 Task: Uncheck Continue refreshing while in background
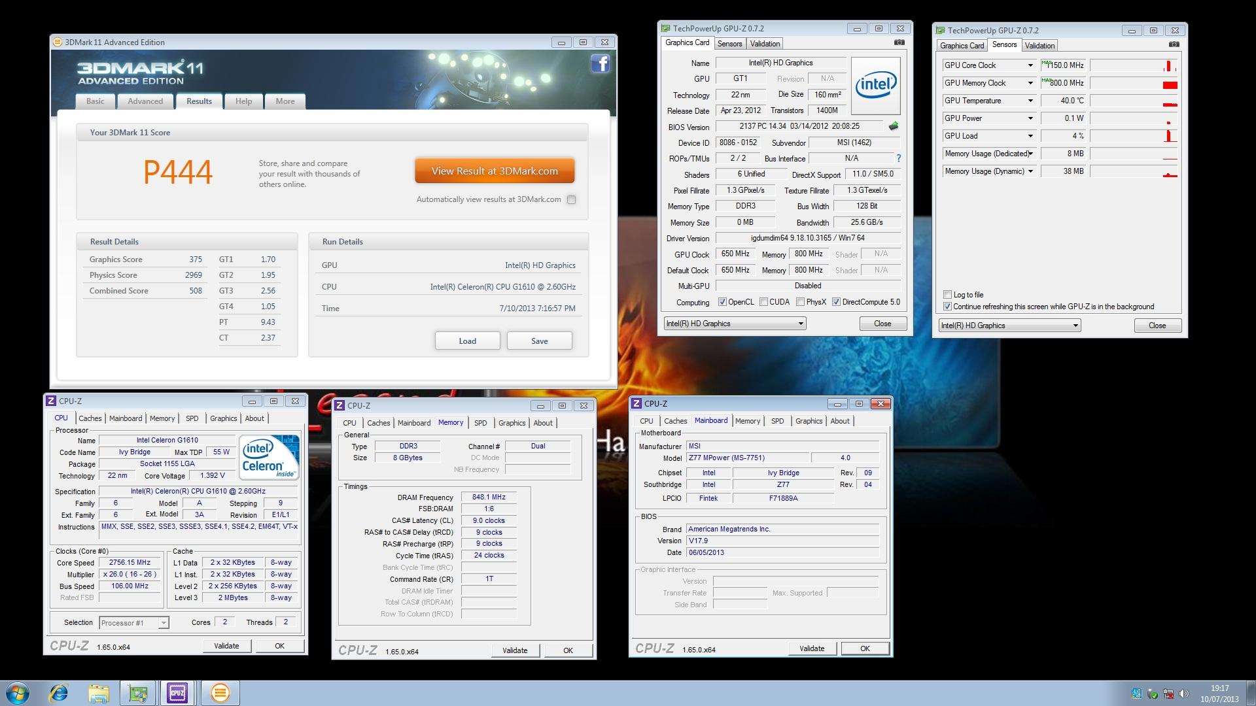pos(947,307)
